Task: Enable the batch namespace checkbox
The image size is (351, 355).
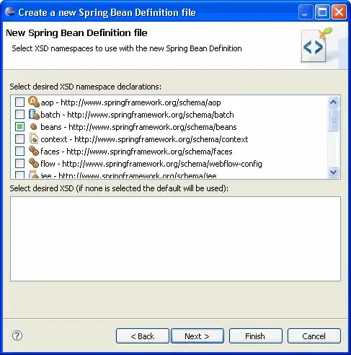Action: point(19,114)
